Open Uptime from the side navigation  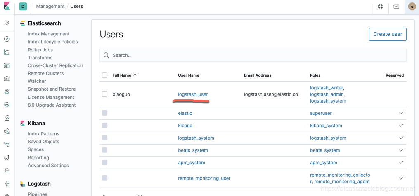pos(7,157)
